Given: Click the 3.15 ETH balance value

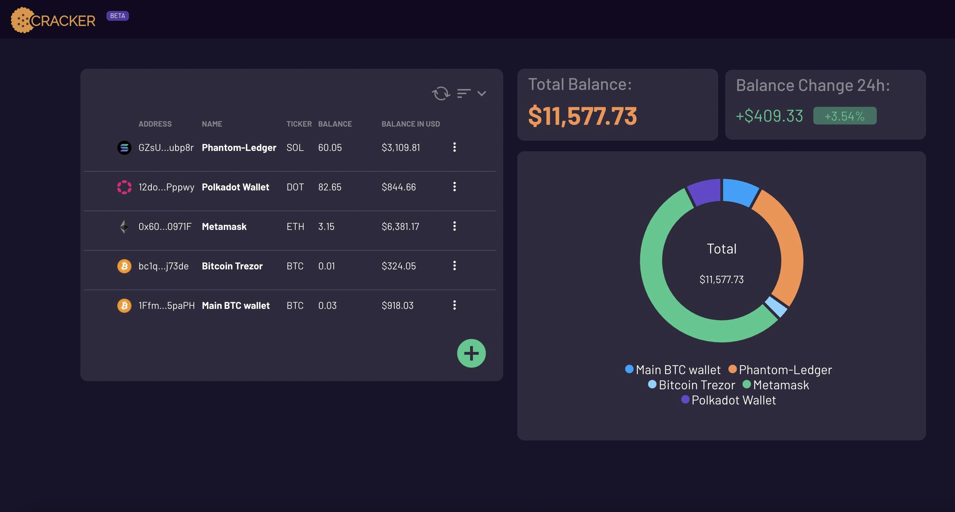Looking at the screenshot, I should 326,227.
